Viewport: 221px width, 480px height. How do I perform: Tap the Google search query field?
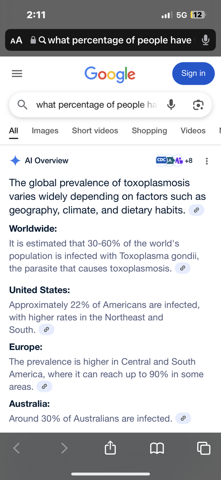pos(96,105)
